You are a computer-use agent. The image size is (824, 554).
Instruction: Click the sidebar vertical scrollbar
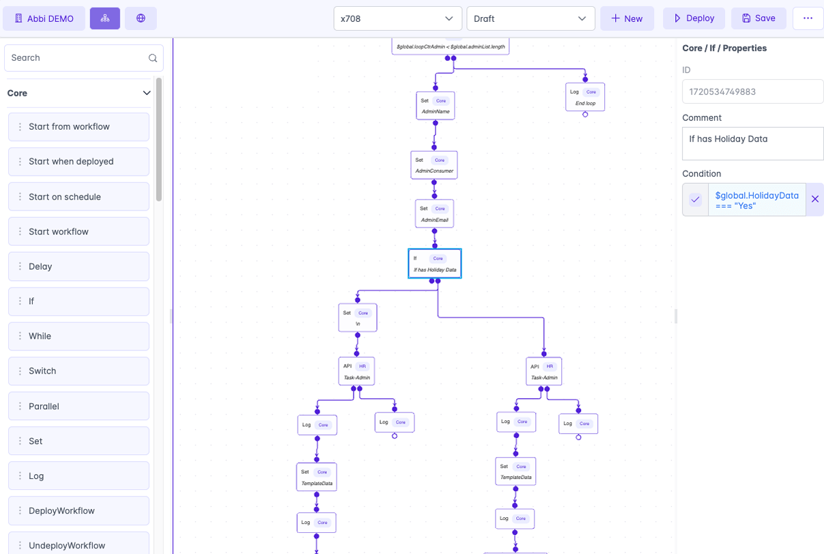[159, 140]
